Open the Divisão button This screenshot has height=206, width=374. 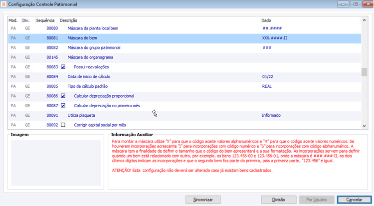tap(279, 200)
